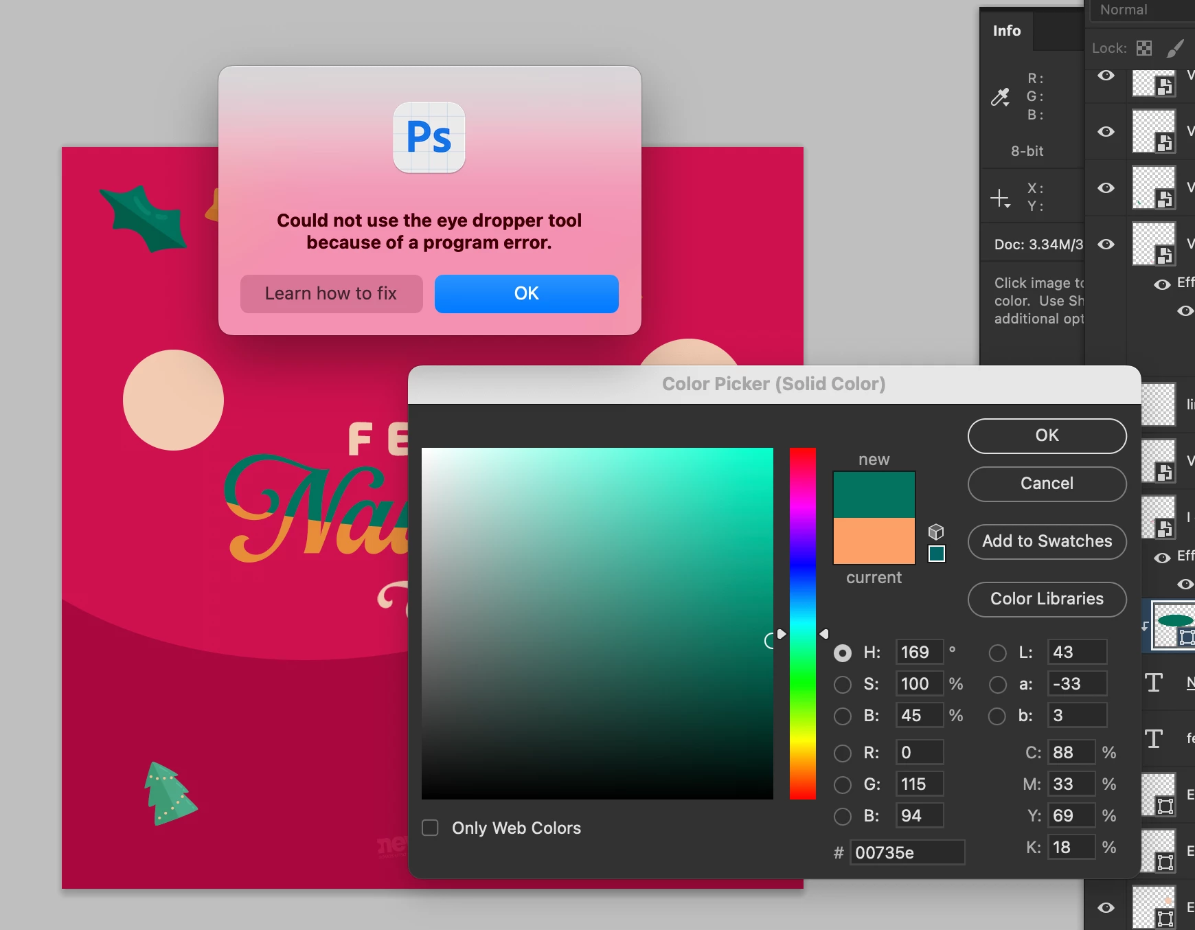Click the green holly leaf on the canvas
The image size is (1195, 930).
coord(145,218)
